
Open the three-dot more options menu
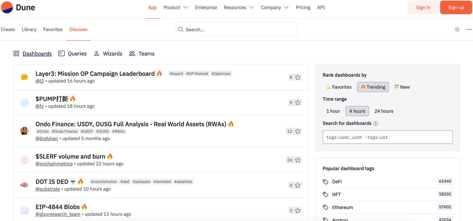(x=469, y=29)
